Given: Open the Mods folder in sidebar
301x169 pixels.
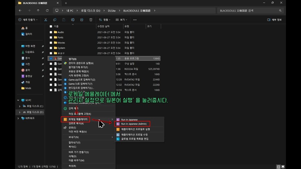Looking at the screenshot, I should pyautogui.click(x=26, y=88).
